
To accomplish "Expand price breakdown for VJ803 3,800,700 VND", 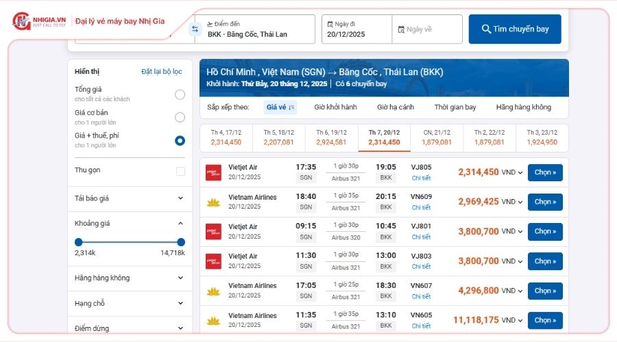I will 520,262.
